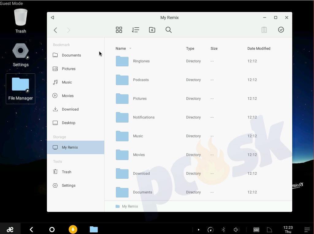The image size is (314, 234).
Task: Open the yellow download app in taskbar
Action: coord(73,229)
